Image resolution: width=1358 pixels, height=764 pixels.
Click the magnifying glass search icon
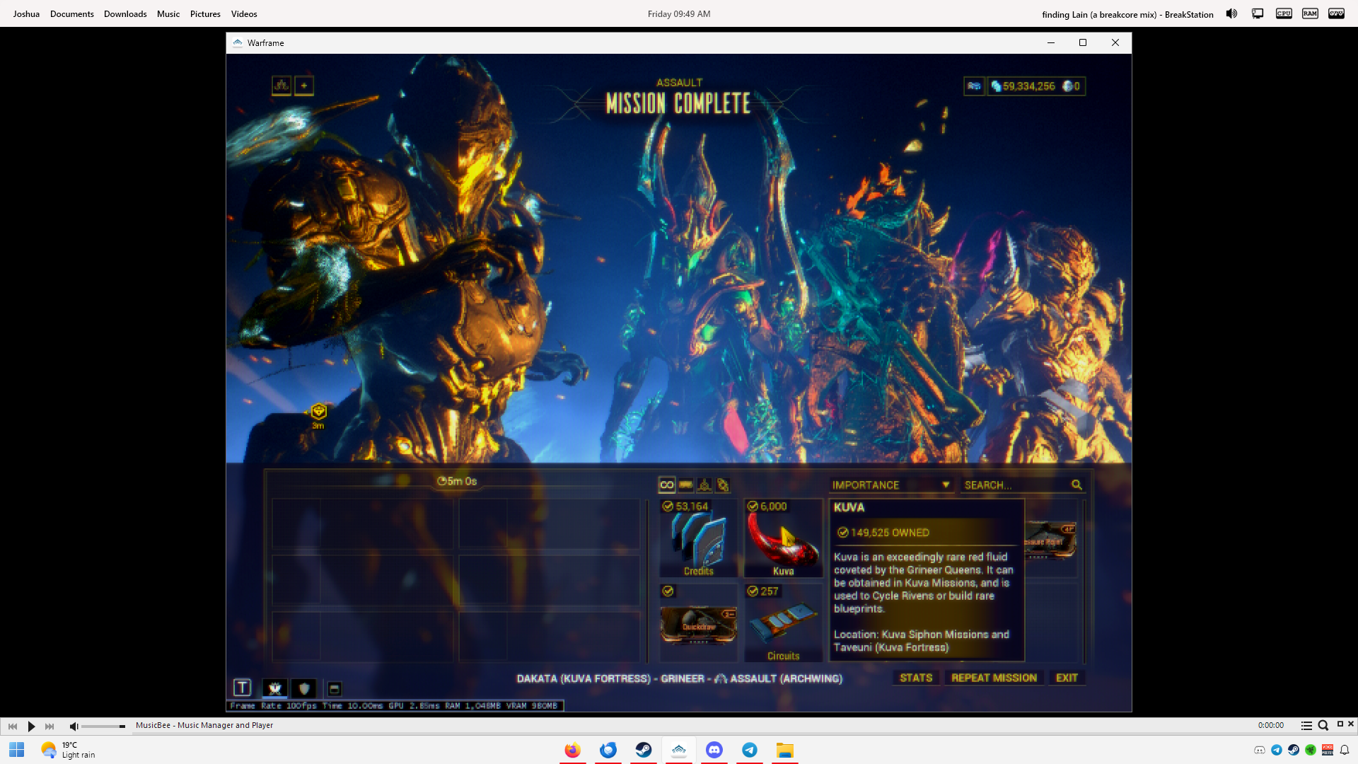1076,485
